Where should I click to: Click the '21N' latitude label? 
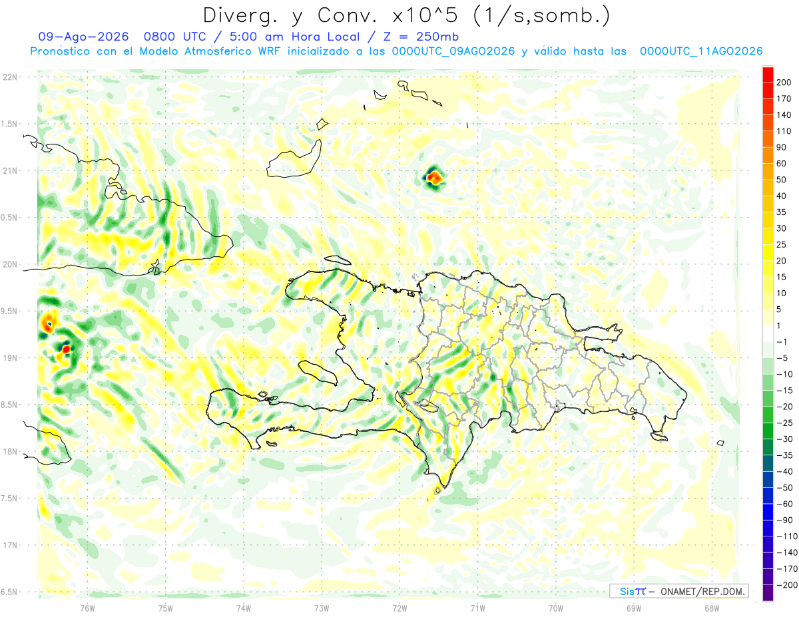pyautogui.click(x=10, y=170)
